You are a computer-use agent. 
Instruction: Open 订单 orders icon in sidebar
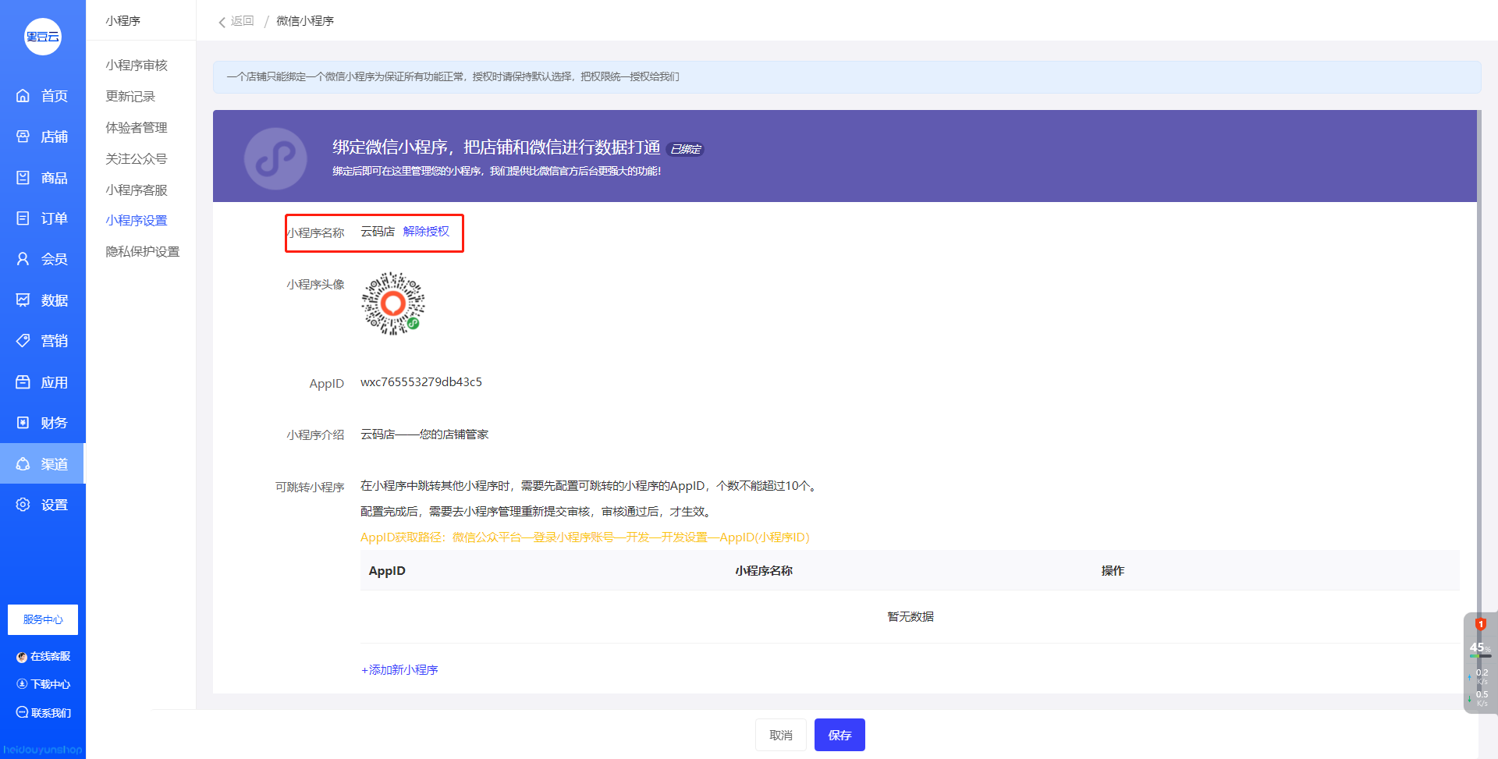tap(23, 218)
